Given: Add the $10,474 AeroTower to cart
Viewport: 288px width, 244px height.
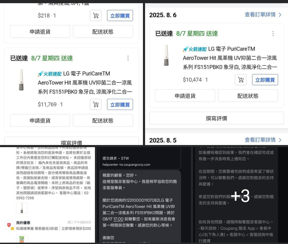Looking at the screenshot, I should [x=241, y=80].
